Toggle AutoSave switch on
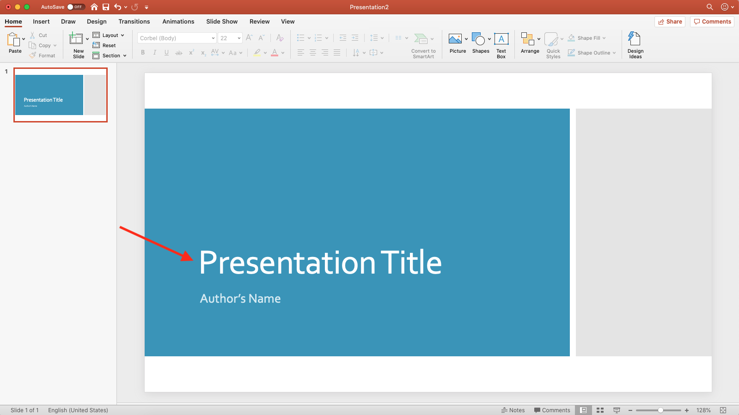 click(76, 7)
